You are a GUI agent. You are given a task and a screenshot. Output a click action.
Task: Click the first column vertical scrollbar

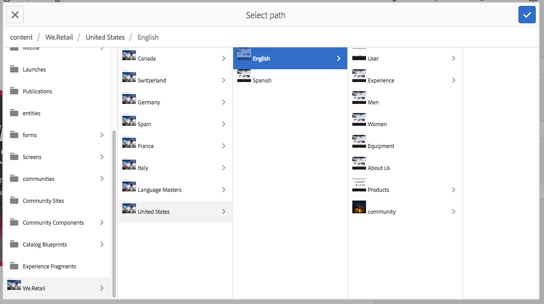coord(114,214)
